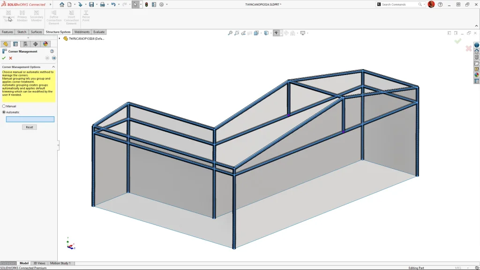The width and height of the screenshot is (480, 270).
Task: Accept Corner Management with the green checkmark
Action: point(4,58)
